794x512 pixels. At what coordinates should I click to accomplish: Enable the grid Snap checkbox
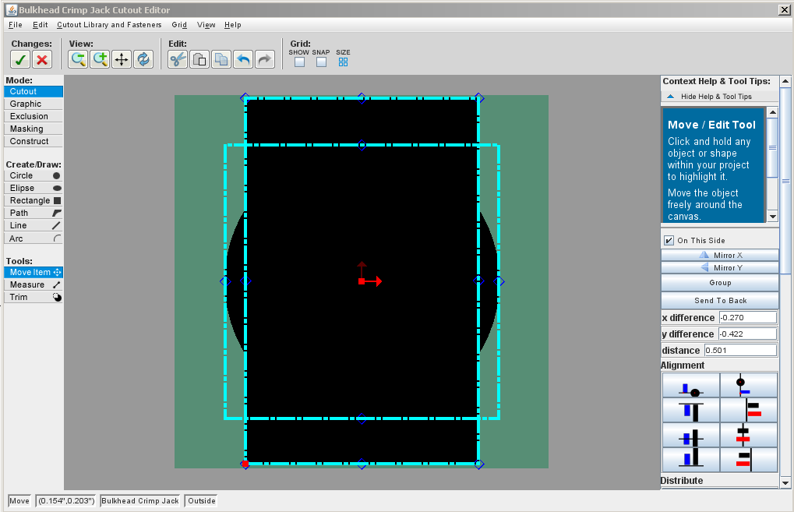[321, 62]
